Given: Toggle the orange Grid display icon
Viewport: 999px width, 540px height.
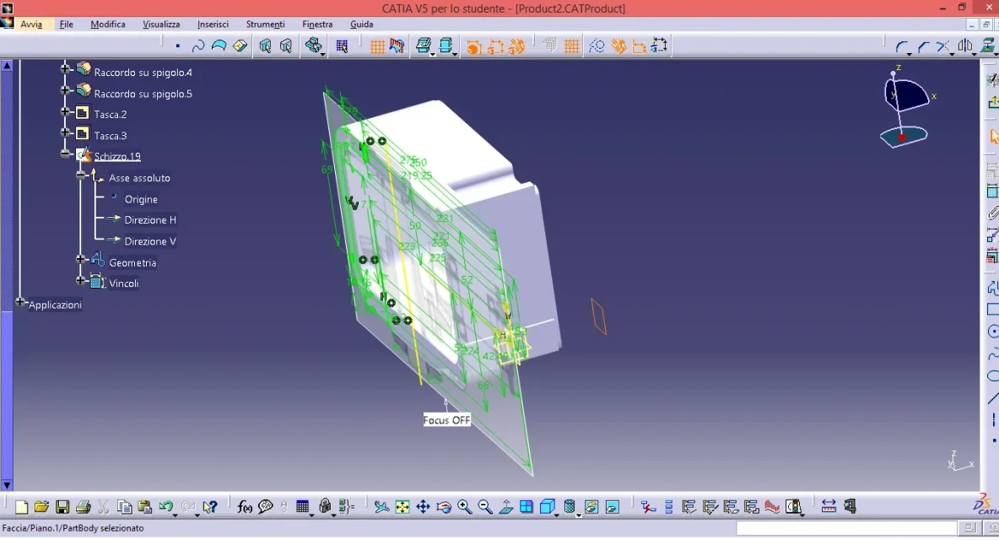Looking at the screenshot, I should (x=377, y=46).
